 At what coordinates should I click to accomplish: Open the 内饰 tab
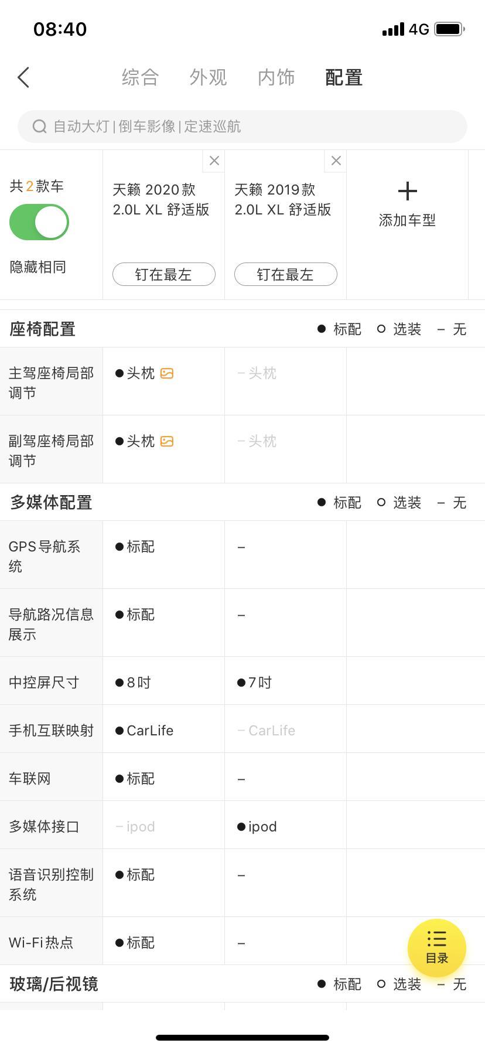click(x=276, y=77)
